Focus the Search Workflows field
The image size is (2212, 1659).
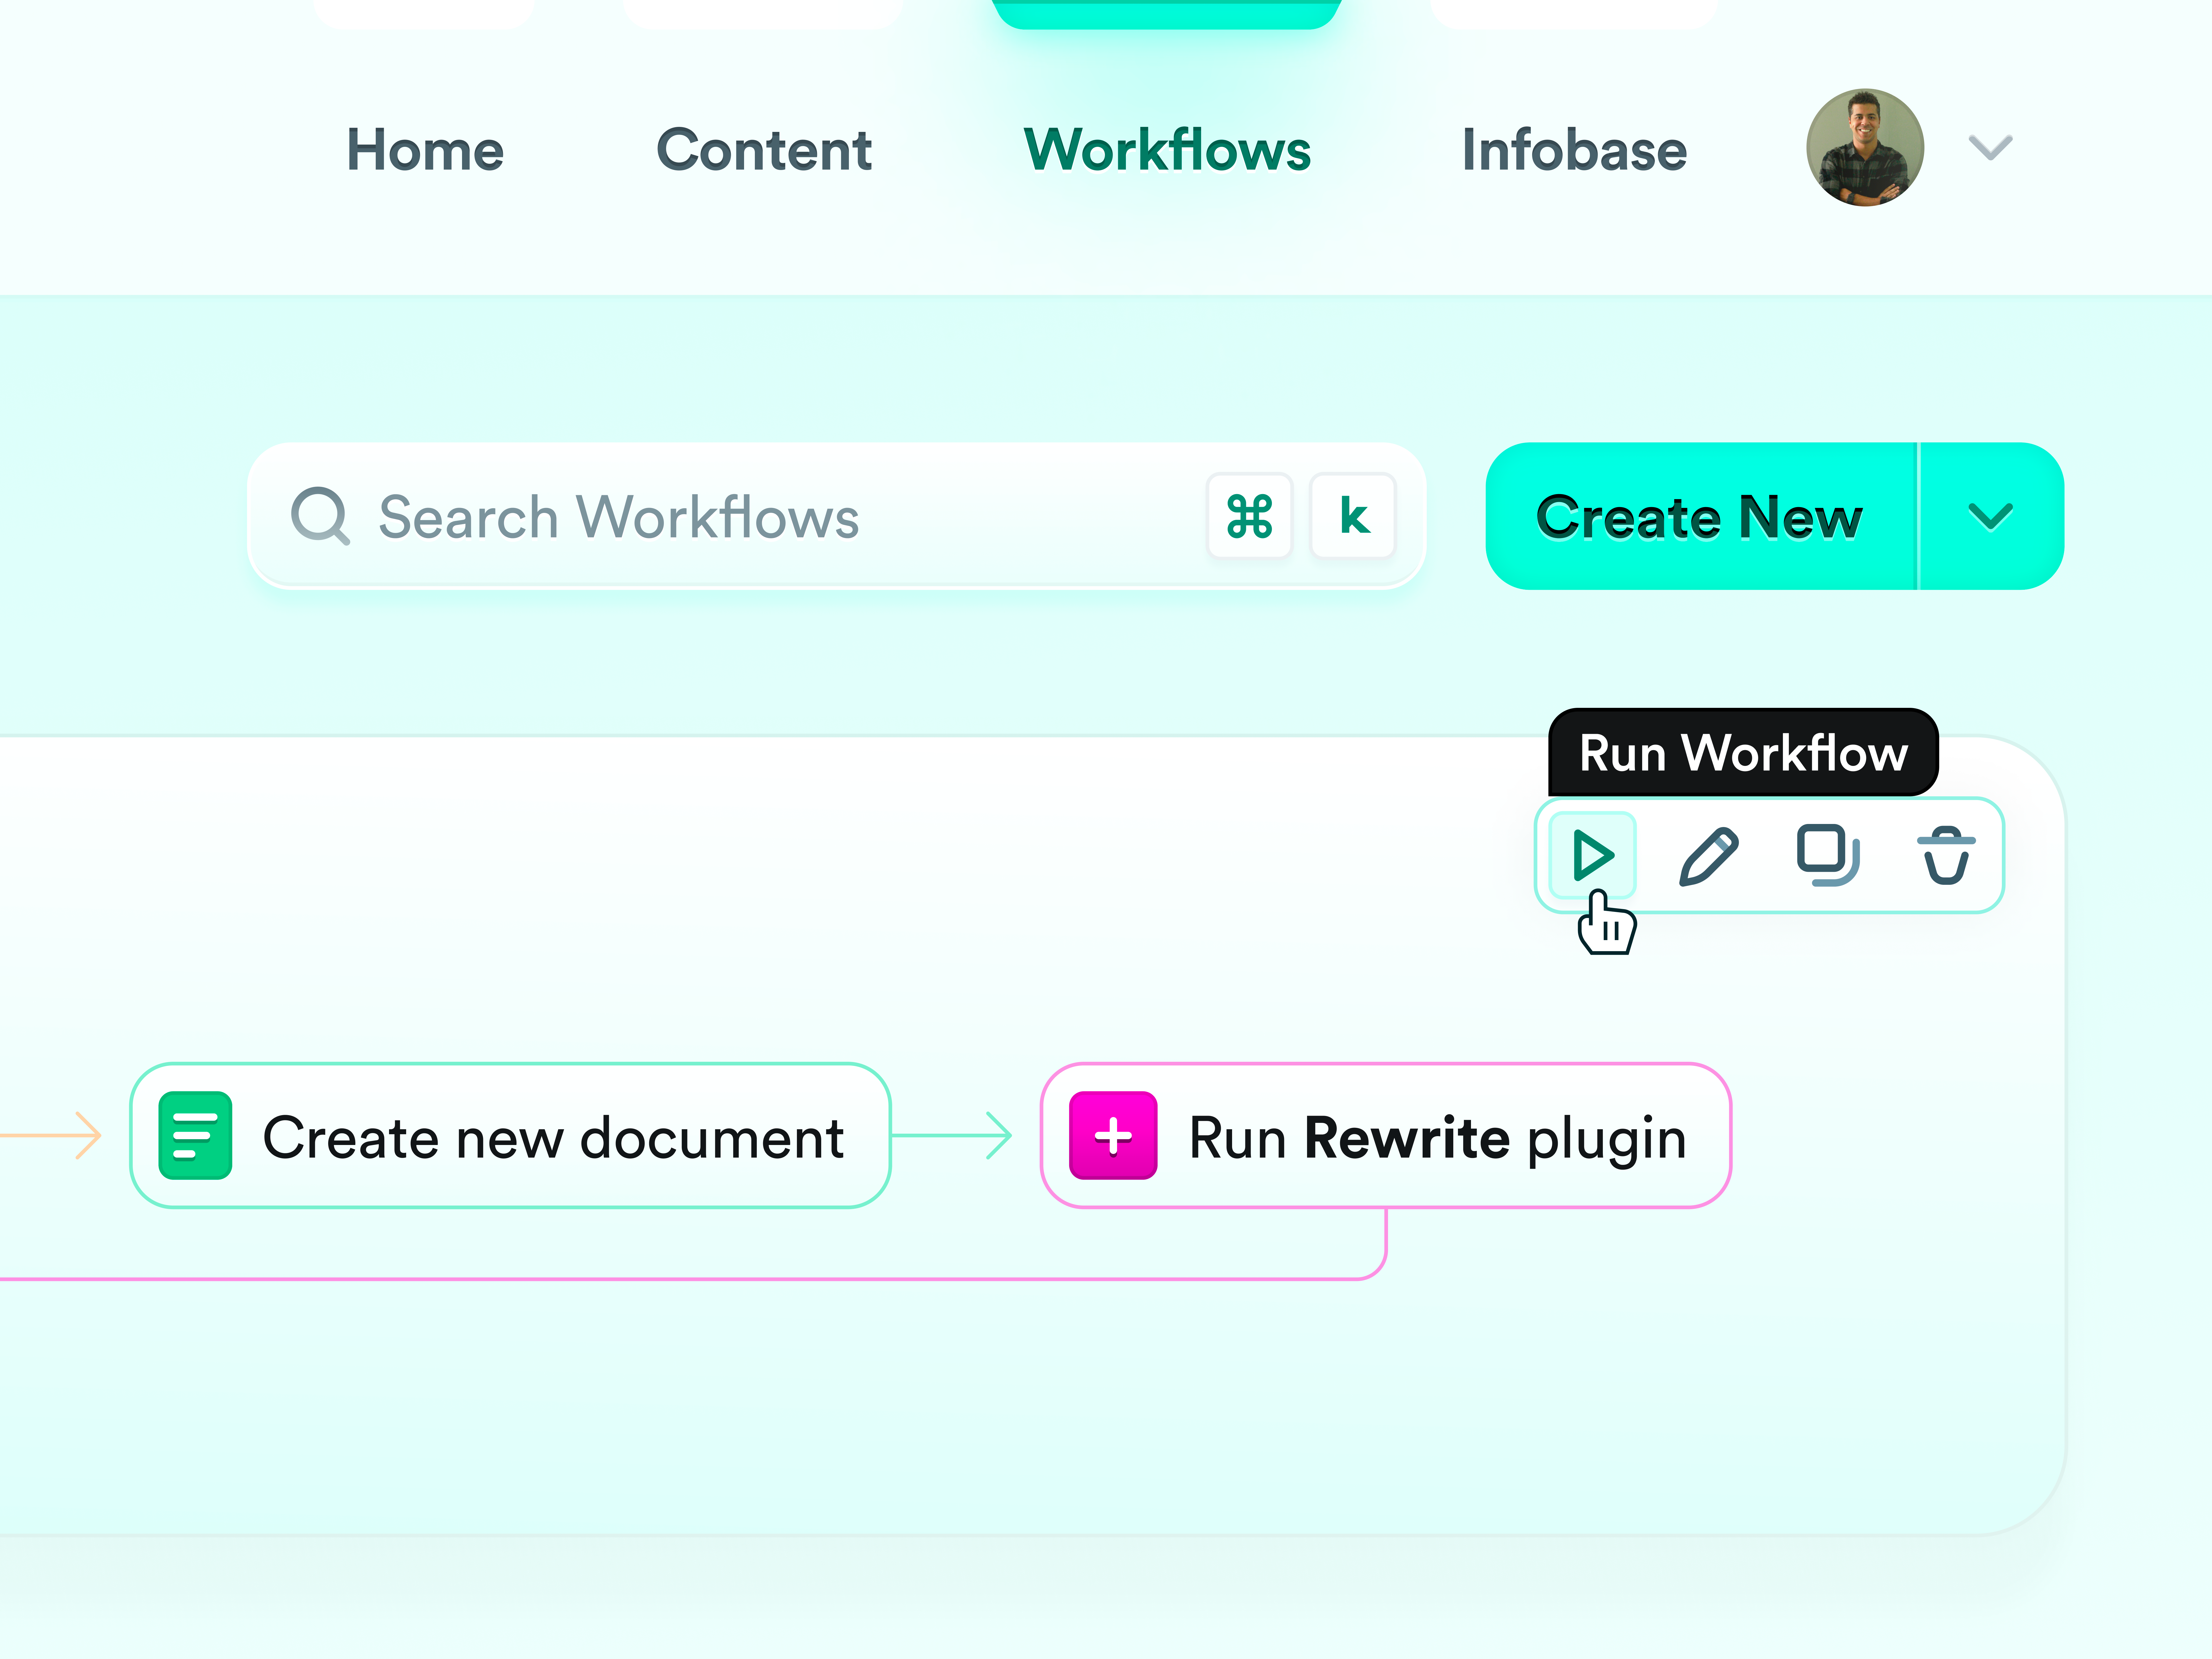[700, 517]
